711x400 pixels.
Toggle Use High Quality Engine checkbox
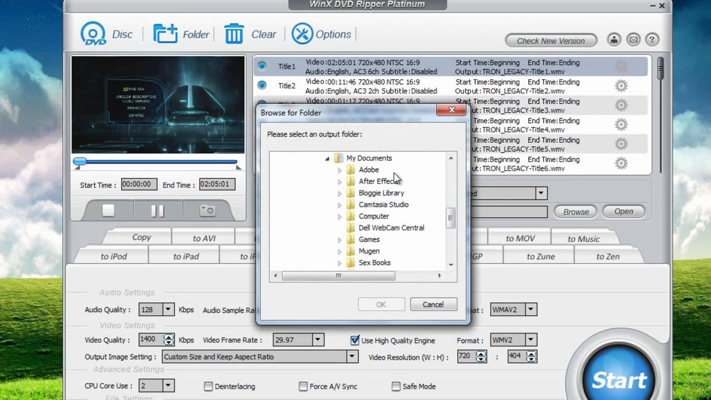click(x=355, y=340)
